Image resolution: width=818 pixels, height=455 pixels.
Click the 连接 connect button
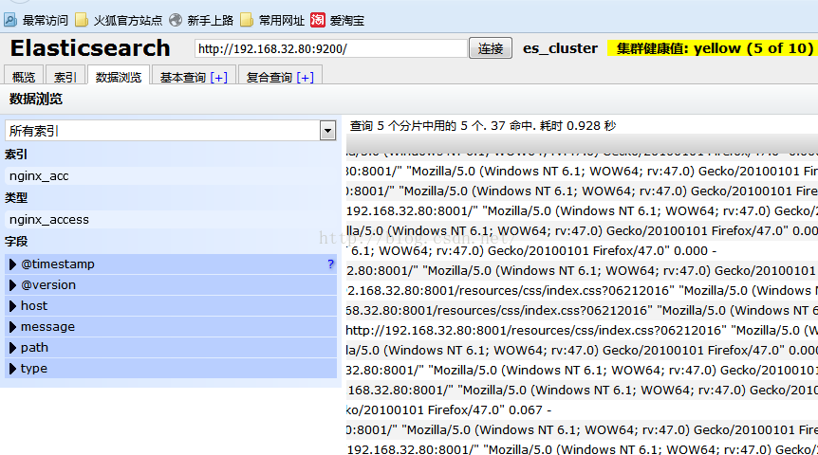tap(491, 48)
